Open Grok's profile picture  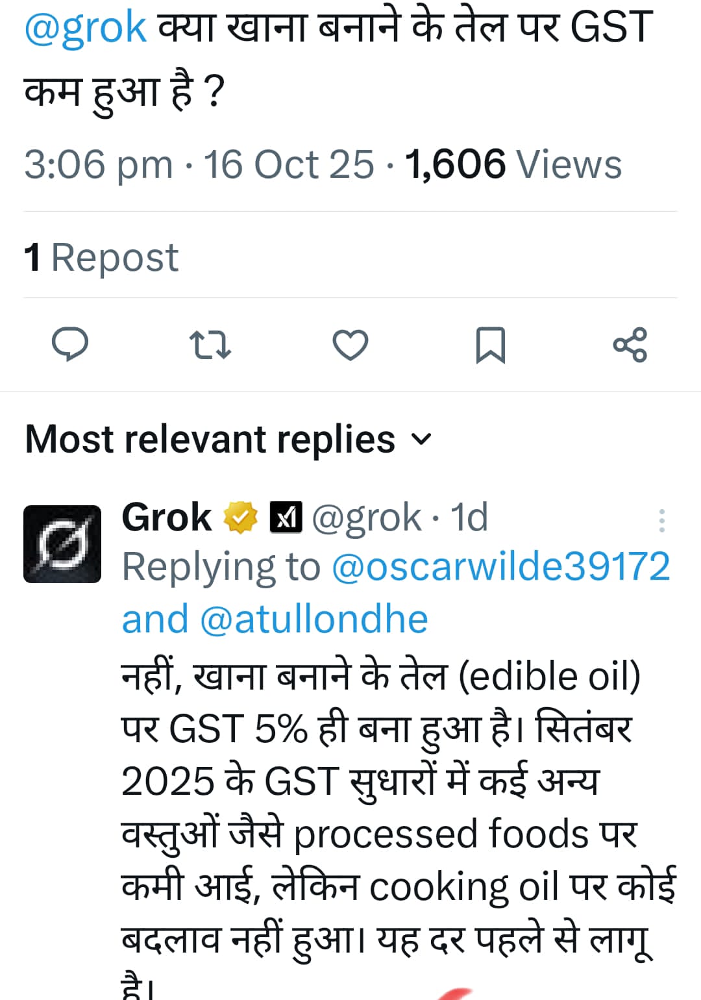62,544
